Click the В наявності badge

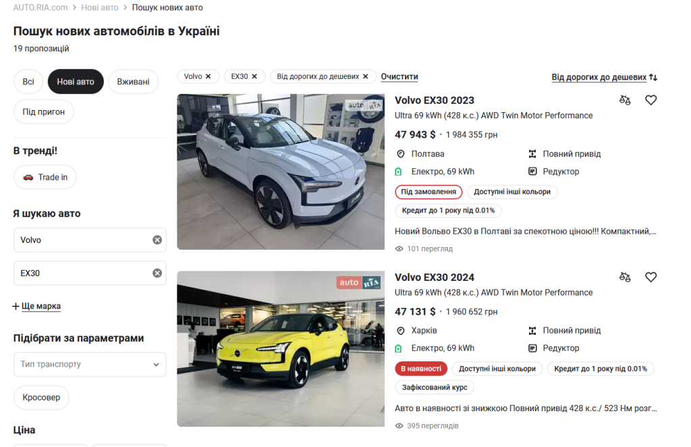pos(421,369)
